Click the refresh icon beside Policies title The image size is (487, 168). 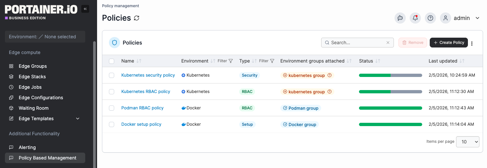point(137,18)
